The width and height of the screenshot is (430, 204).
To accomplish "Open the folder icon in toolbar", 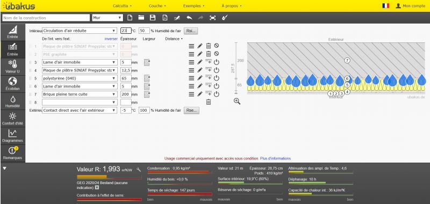I will pos(141,18).
